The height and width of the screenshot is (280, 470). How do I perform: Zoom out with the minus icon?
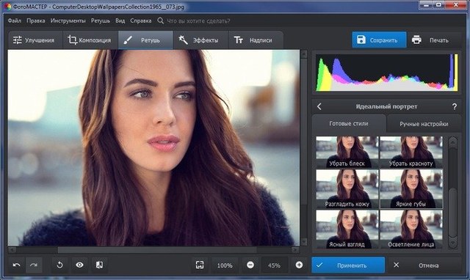point(250,265)
